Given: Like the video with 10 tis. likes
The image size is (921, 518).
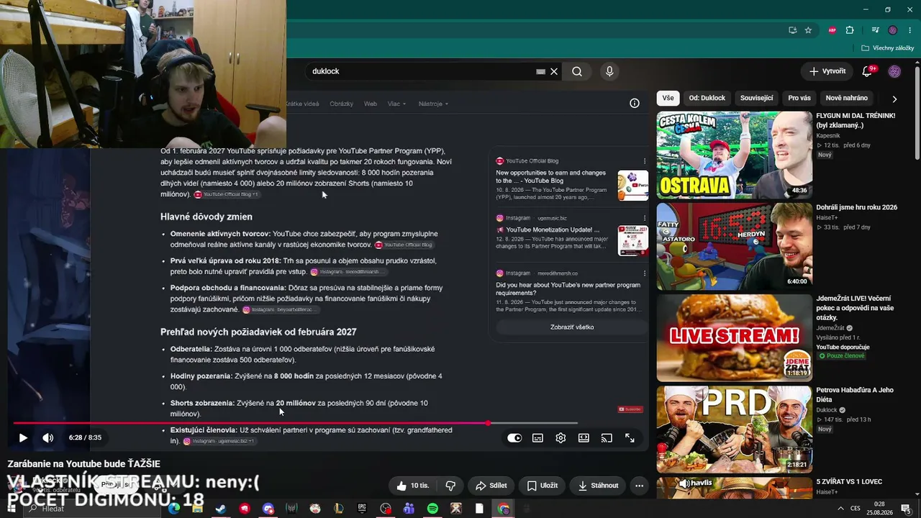Looking at the screenshot, I should click(412, 486).
